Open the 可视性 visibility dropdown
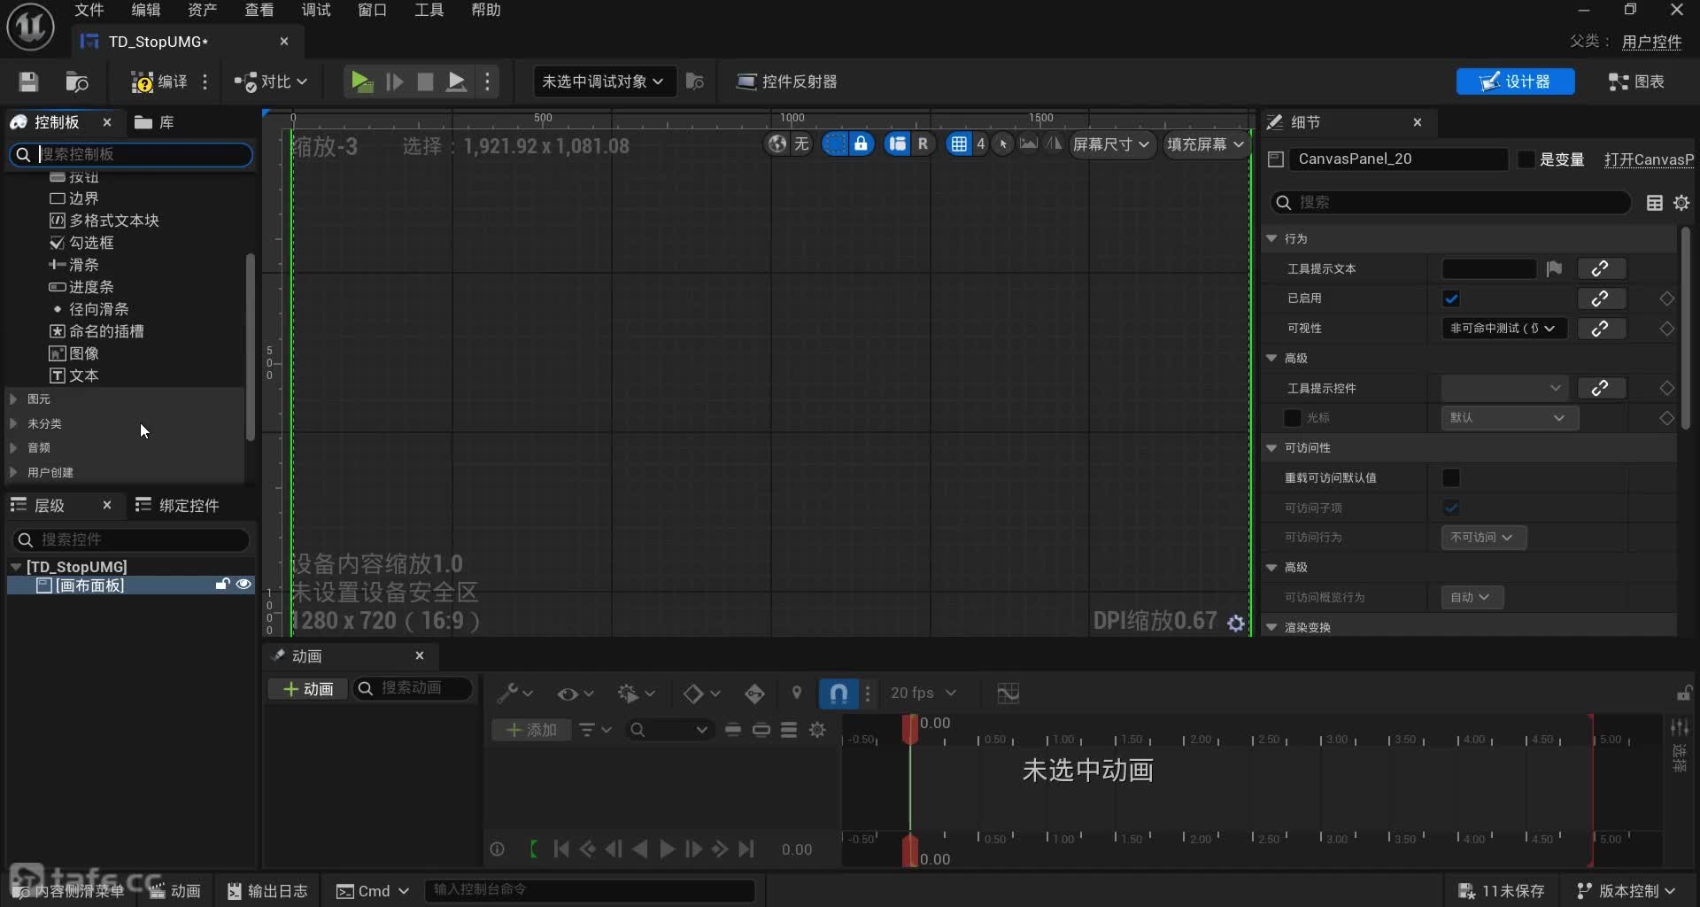This screenshot has height=907, width=1700. tap(1503, 329)
